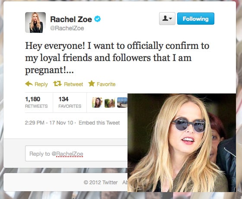Click the Rachel Zoe display name
The width and height of the screenshot is (242, 199).
tap(71, 19)
